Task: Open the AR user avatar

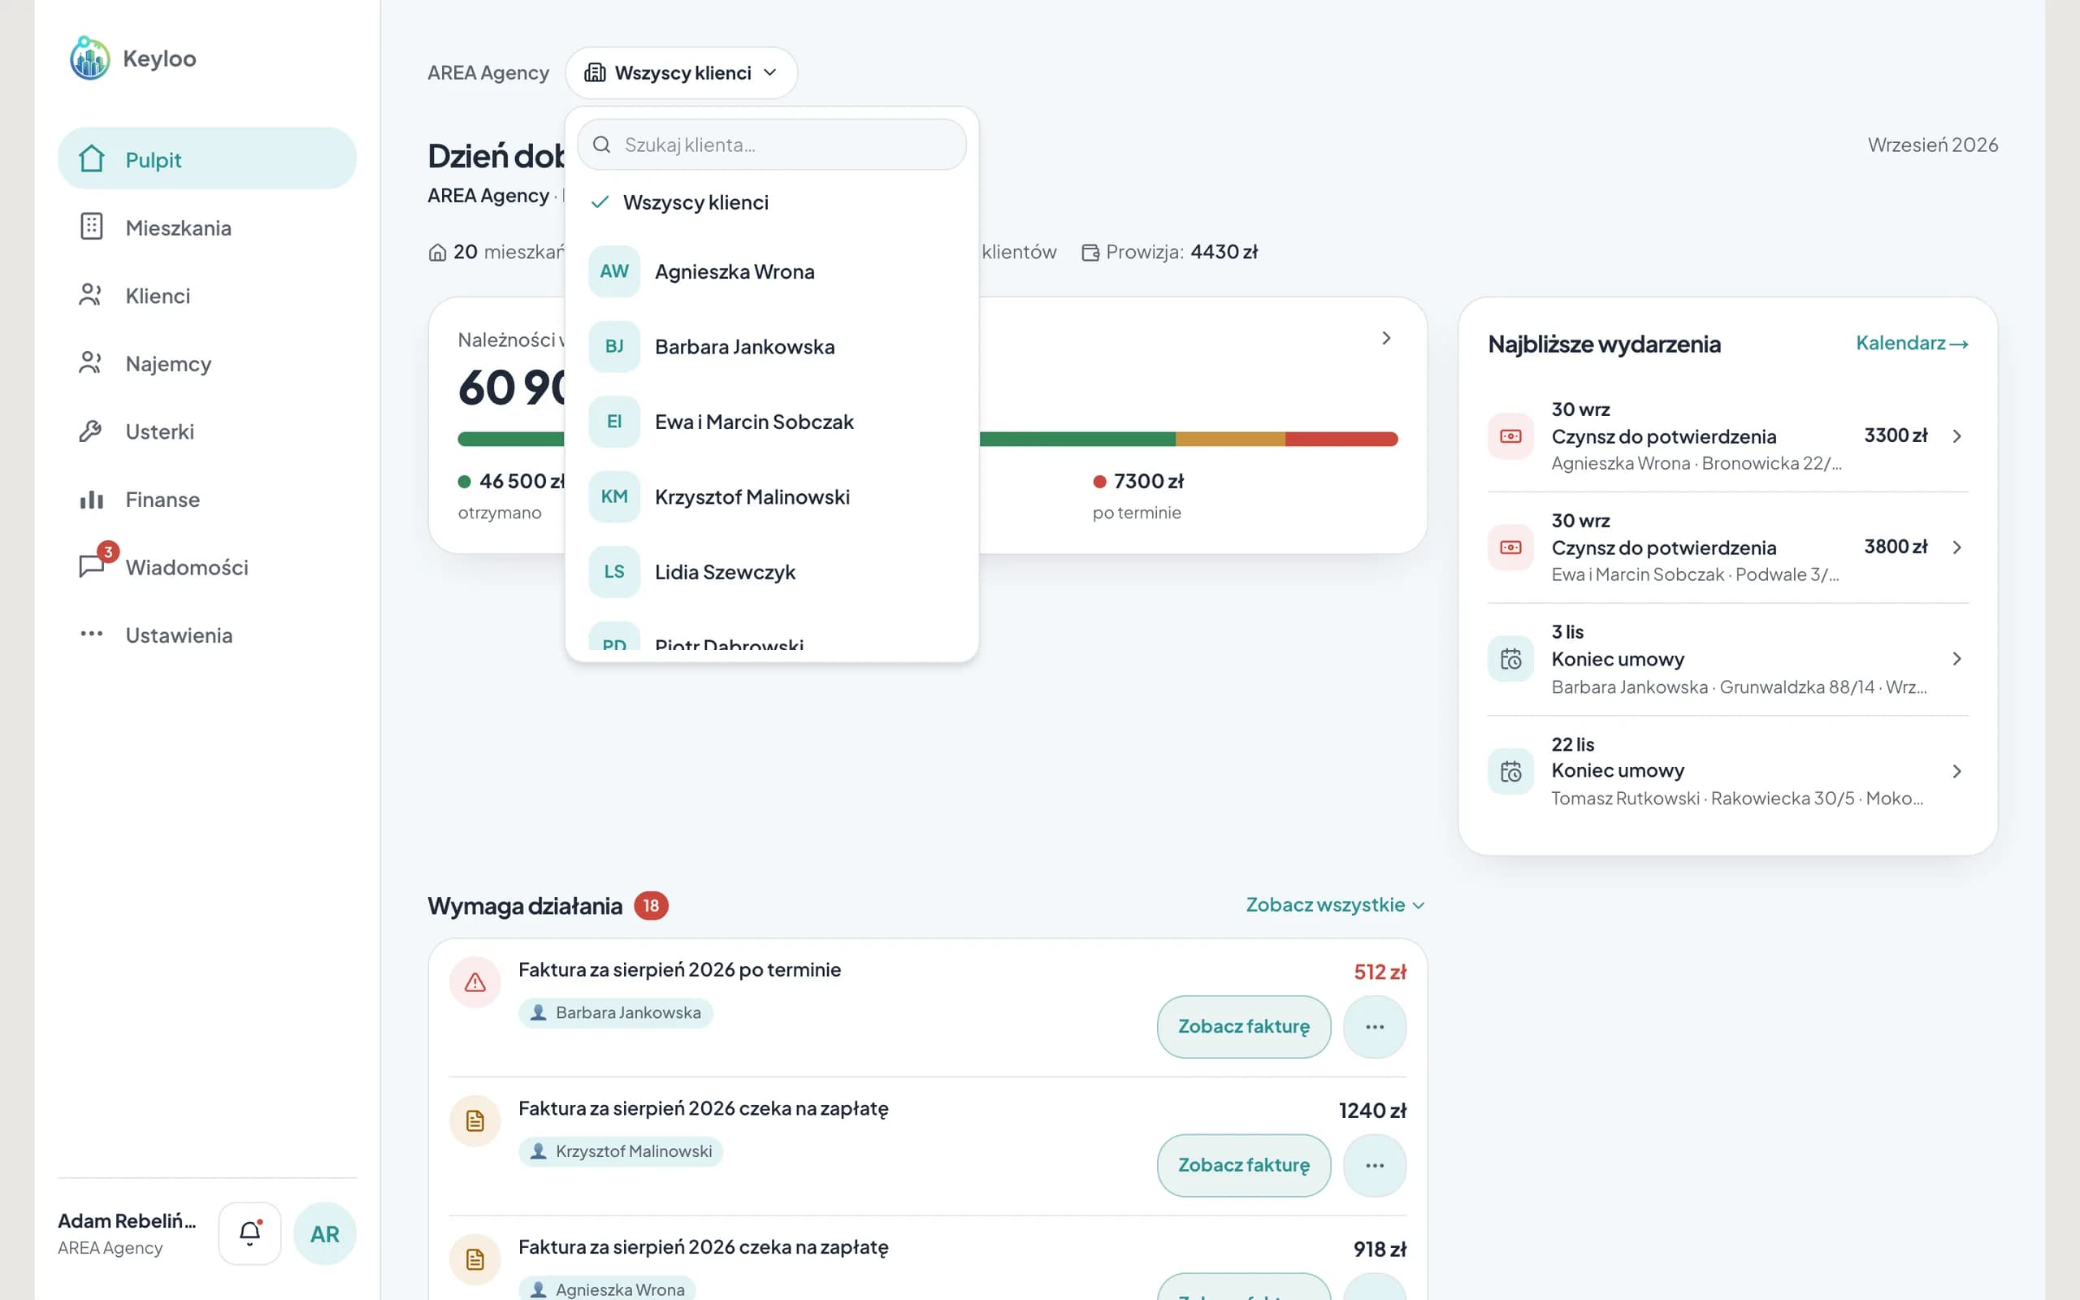Action: 325,1233
